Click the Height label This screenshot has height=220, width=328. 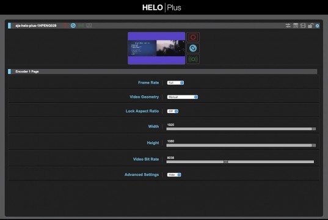[153, 143]
